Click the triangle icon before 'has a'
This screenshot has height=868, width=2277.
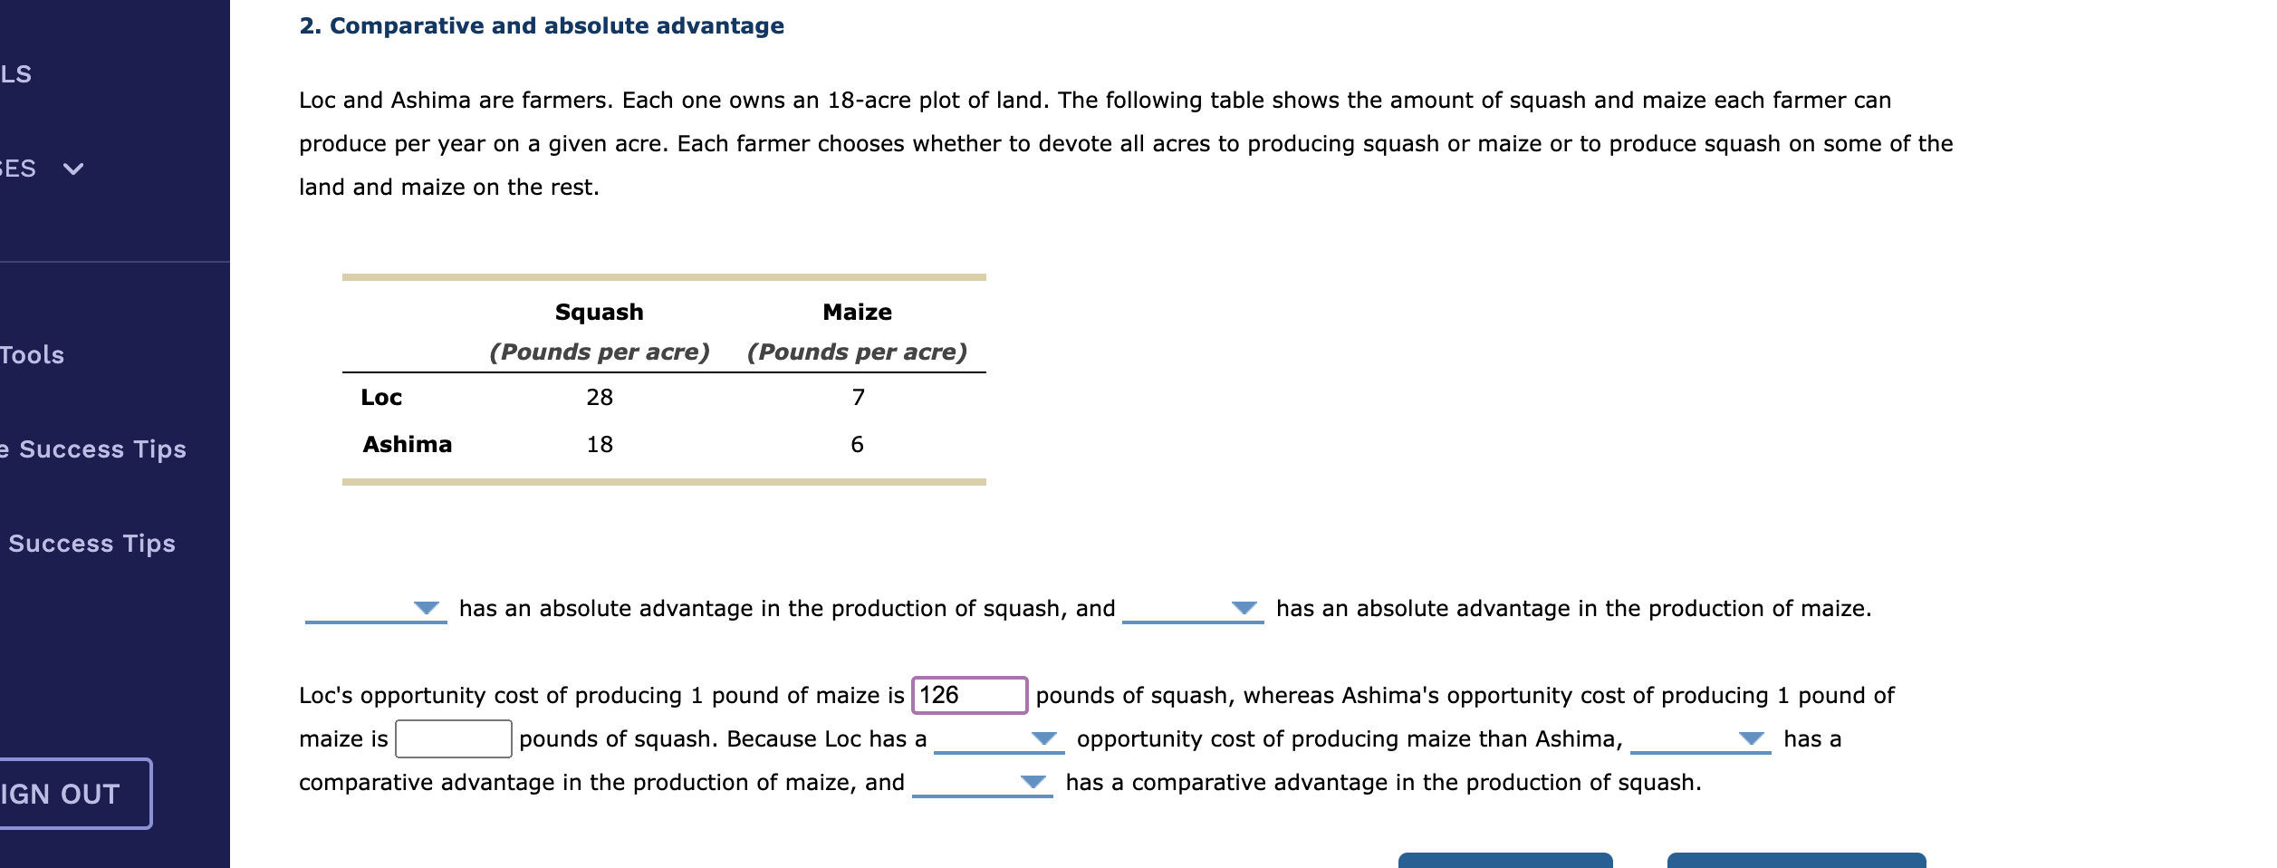coord(1750,740)
